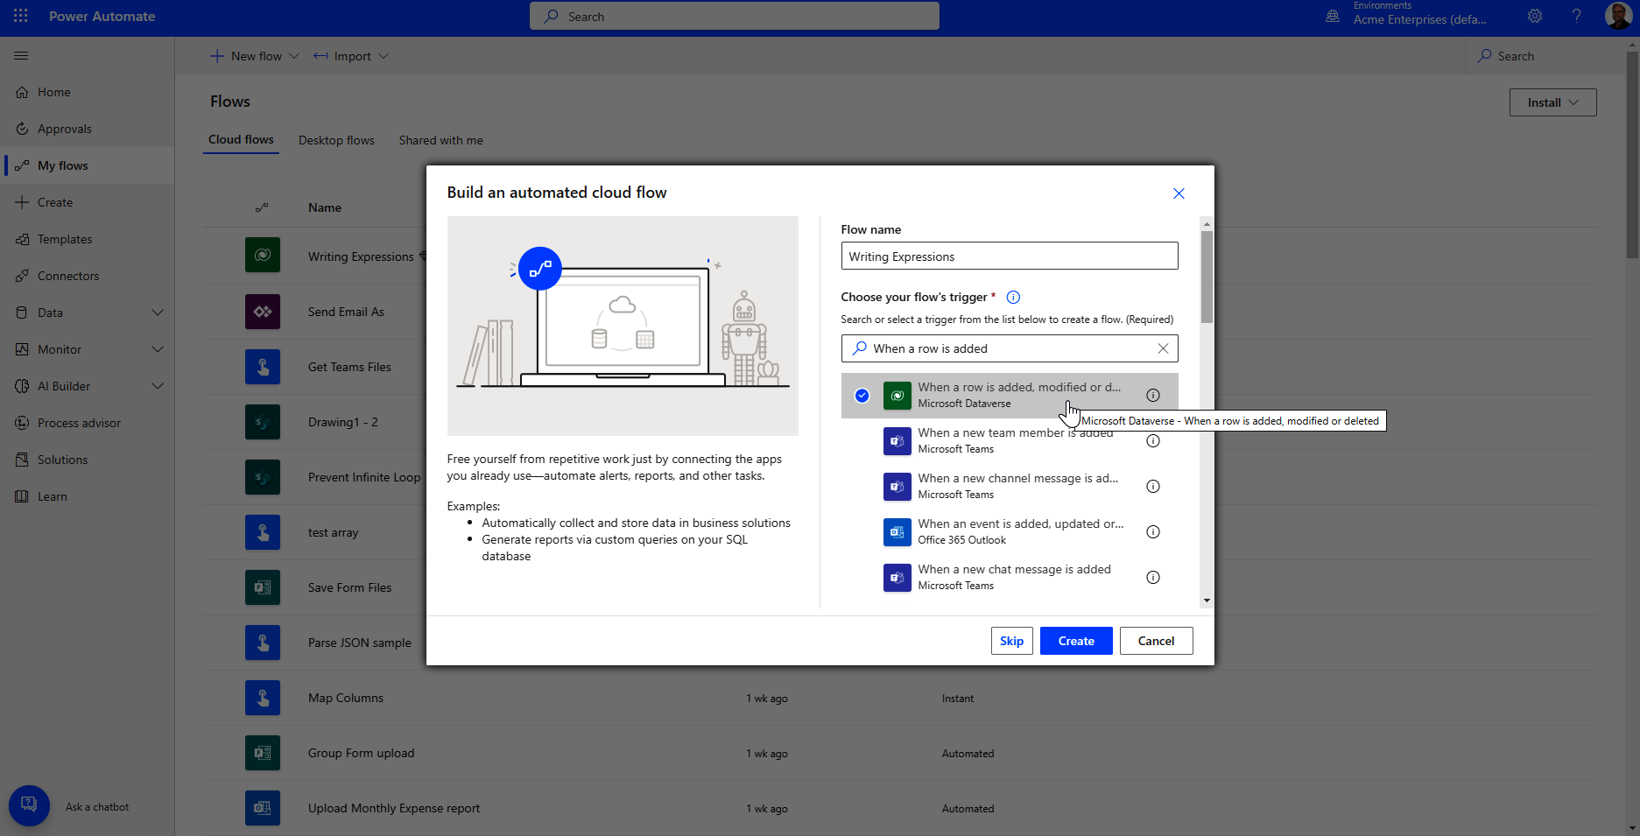Expand the Data navigation section
The height and width of the screenshot is (836, 1640).
[158, 313]
